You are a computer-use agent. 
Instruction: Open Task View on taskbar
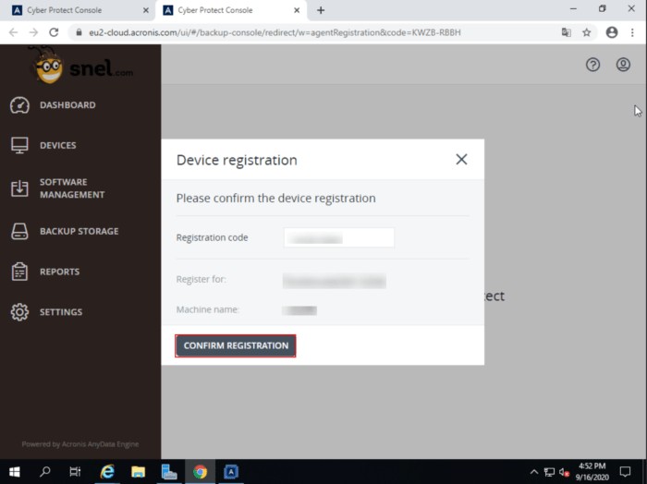coord(75,472)
